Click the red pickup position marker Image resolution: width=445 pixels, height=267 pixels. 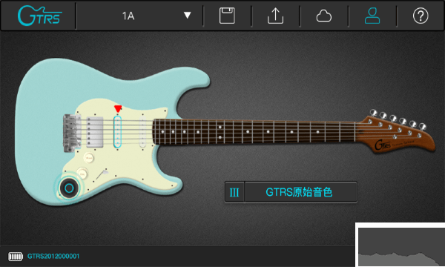point(118,109)
